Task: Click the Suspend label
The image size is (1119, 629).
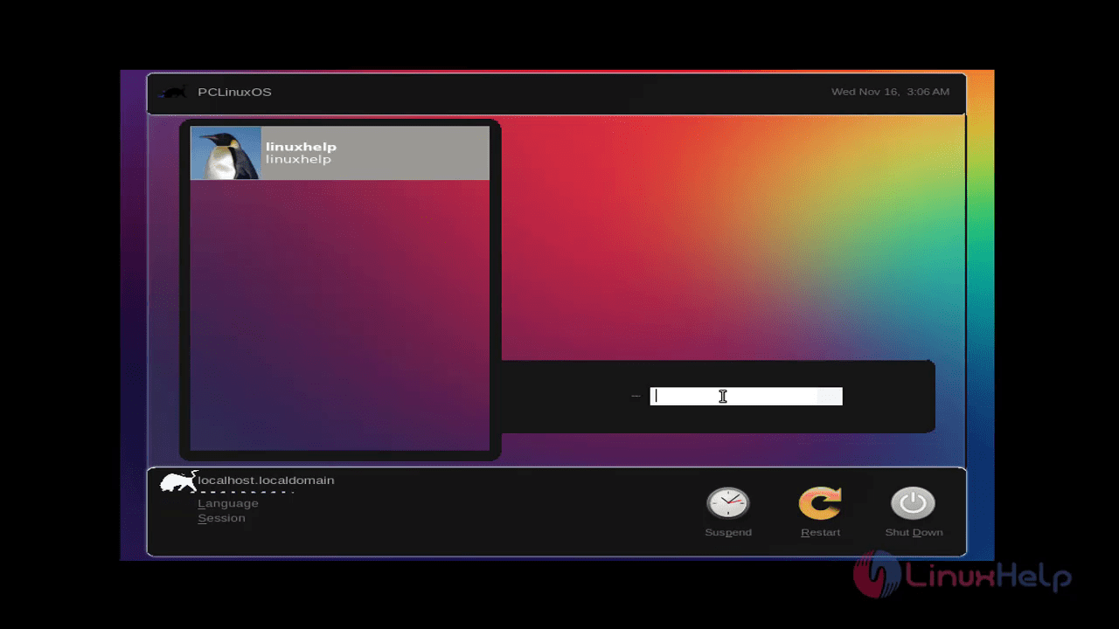Action: (727, 532)
